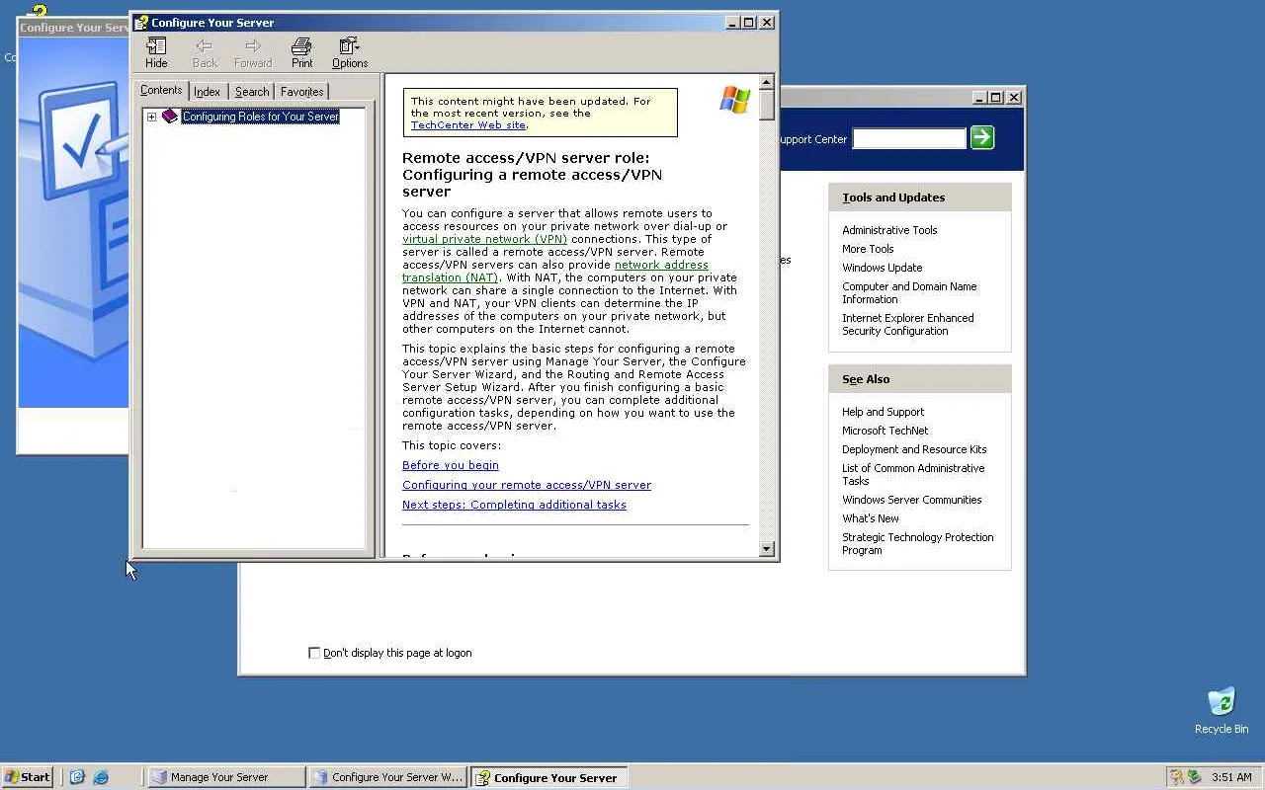
Task: Click the help window title bar question-mark icon
Action: 141,22
